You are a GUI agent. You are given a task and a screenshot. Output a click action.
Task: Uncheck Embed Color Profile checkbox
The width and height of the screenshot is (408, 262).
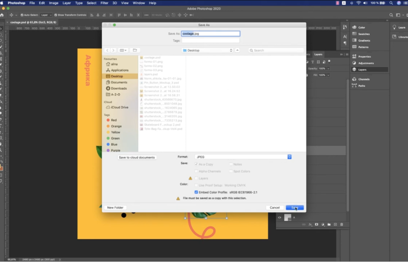tap(196, 192)
